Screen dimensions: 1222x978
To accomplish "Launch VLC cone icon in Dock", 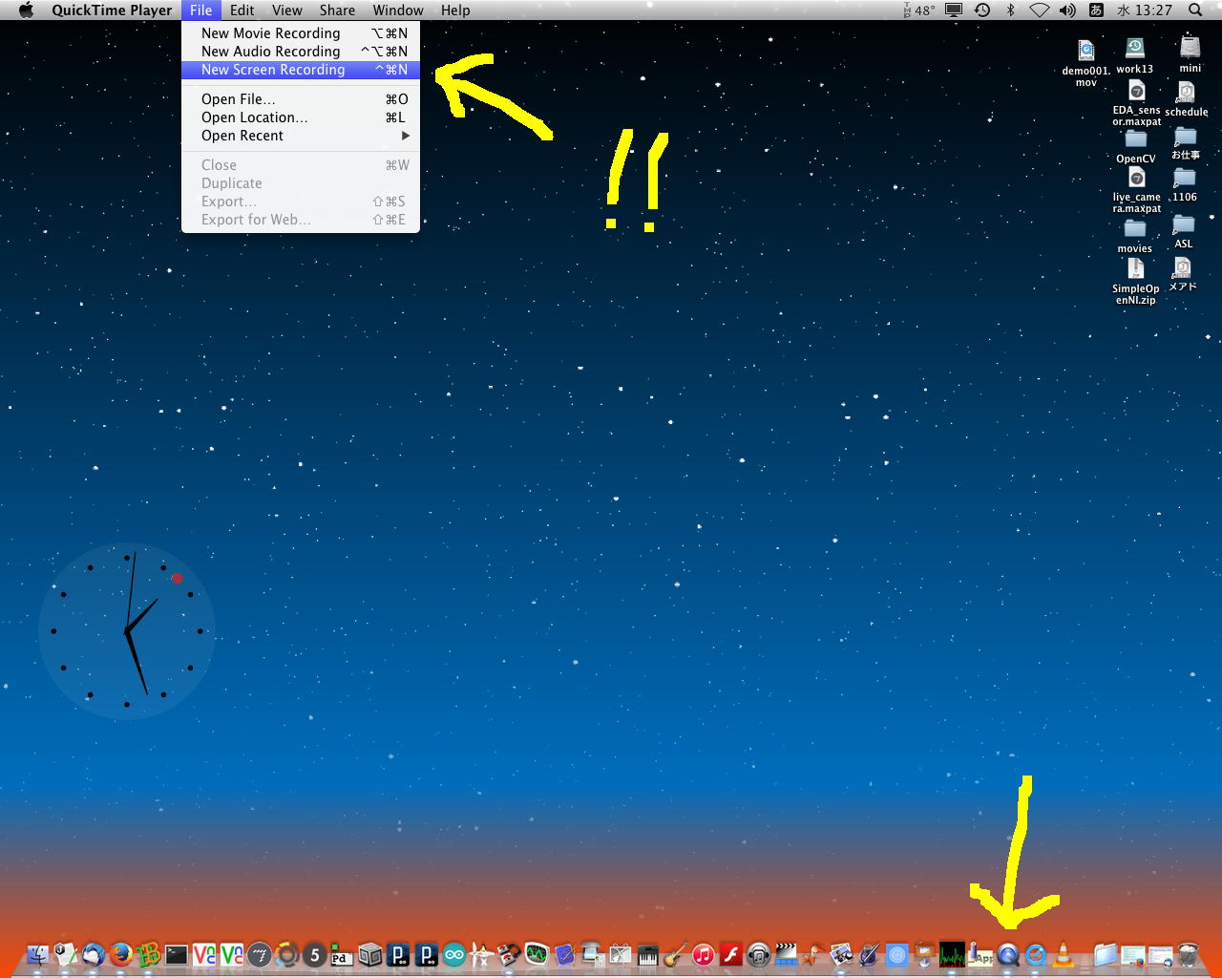I will pos(1063,954).
